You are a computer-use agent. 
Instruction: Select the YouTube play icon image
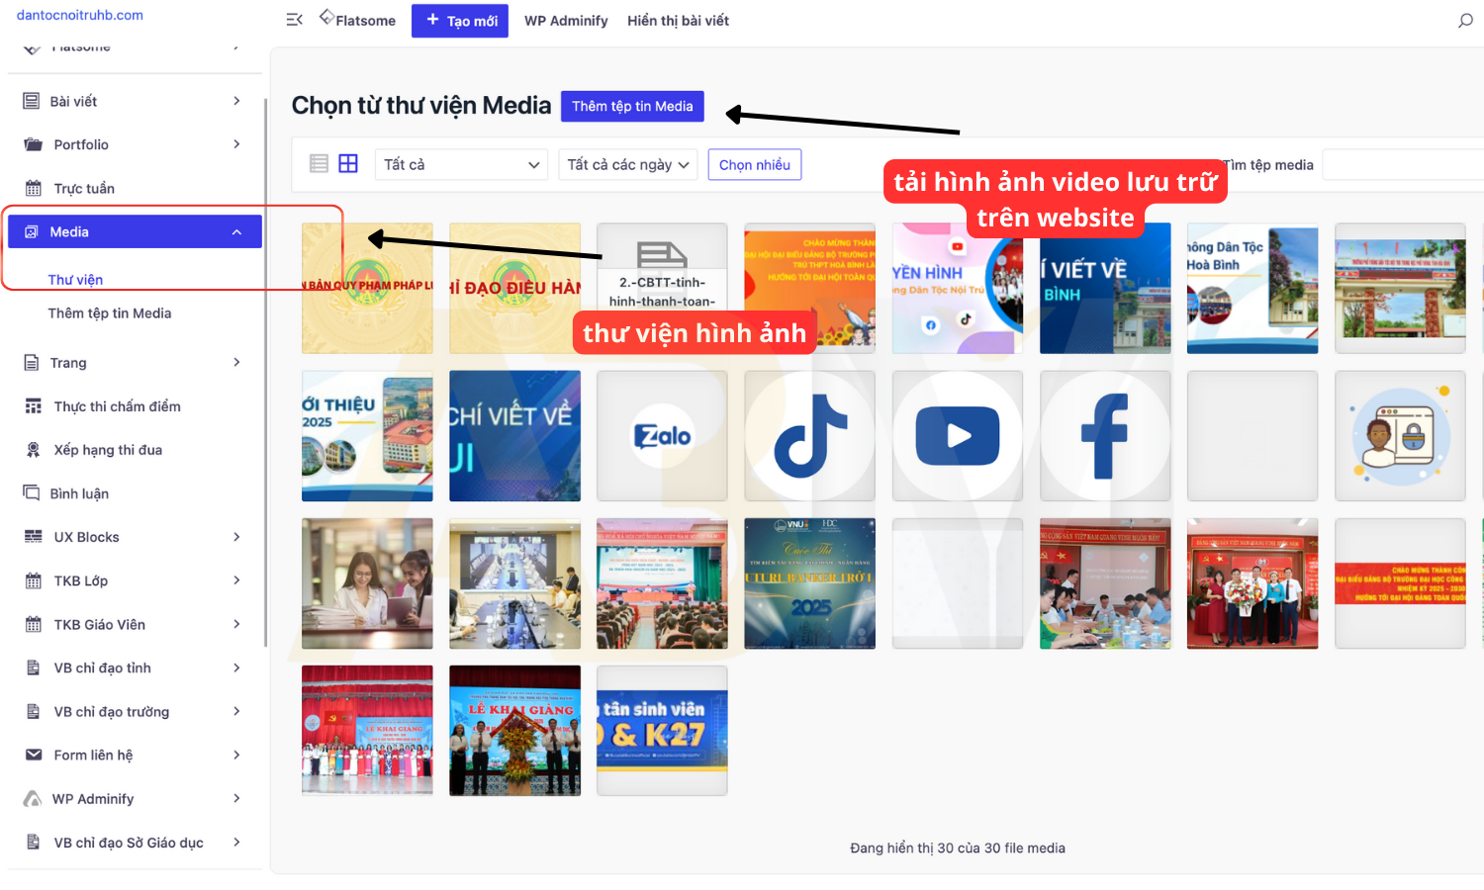[957, 436]
